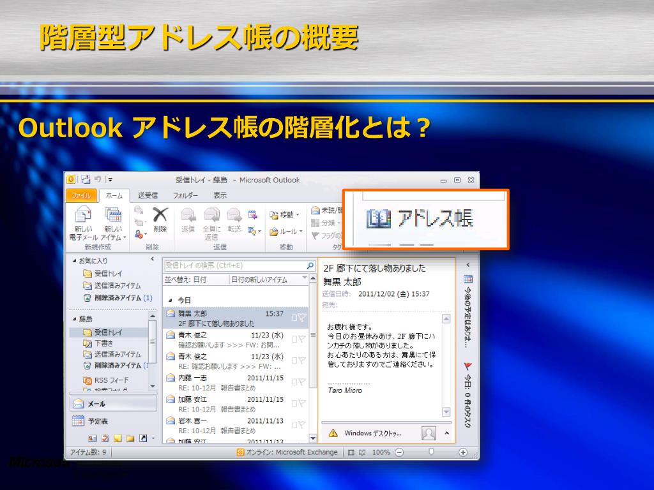654x490 pixels.
Task: Click the メール navigation button
Action: click(x=113, y=404)
